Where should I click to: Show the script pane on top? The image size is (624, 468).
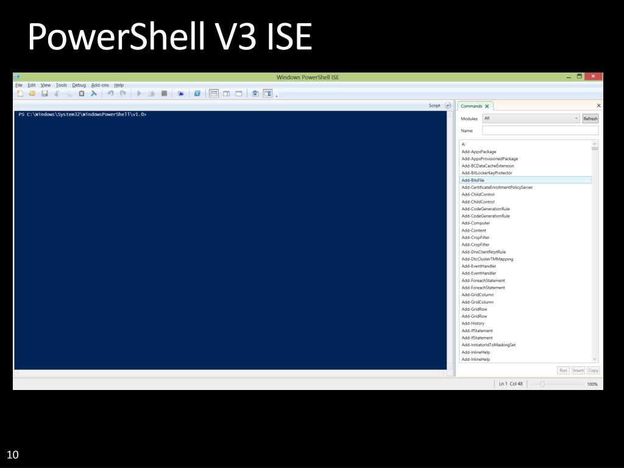[214, 93]
